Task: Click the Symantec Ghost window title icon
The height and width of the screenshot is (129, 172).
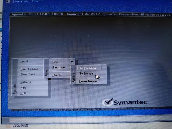Action: point(8,1)
